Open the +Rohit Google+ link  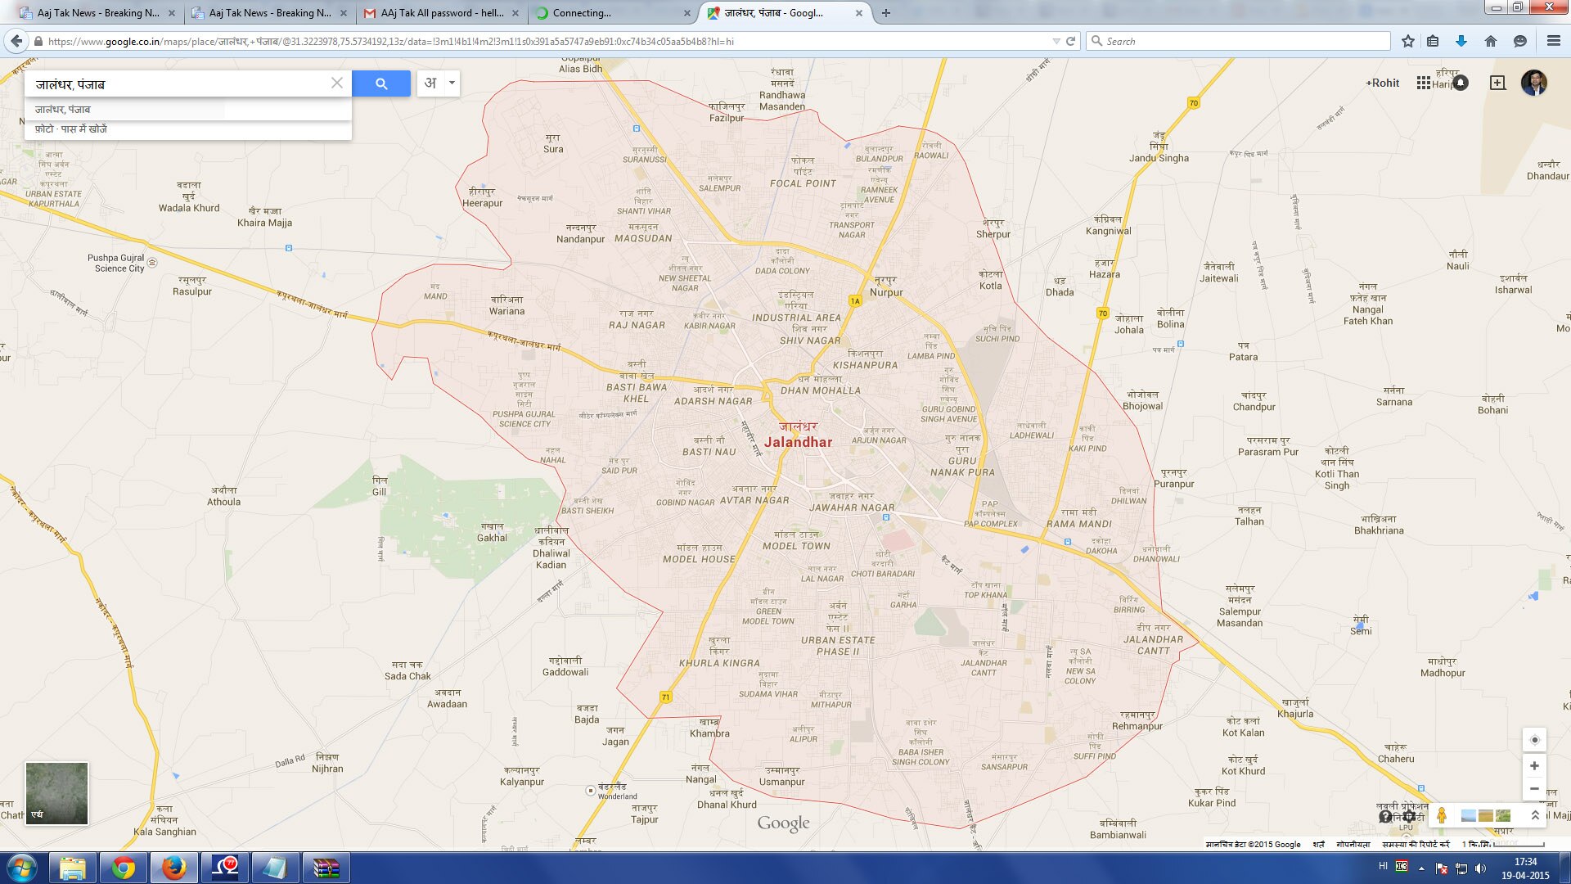coord(1382,83)
